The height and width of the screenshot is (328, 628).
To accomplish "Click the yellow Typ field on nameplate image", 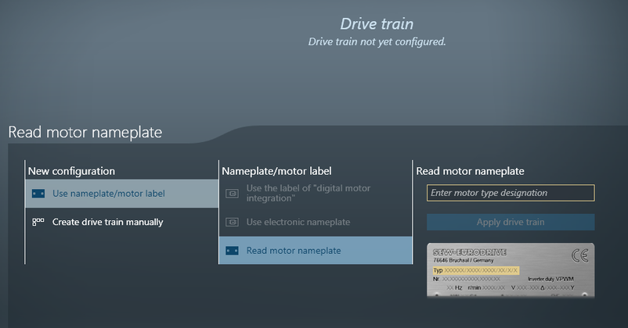I will (476, 269).
